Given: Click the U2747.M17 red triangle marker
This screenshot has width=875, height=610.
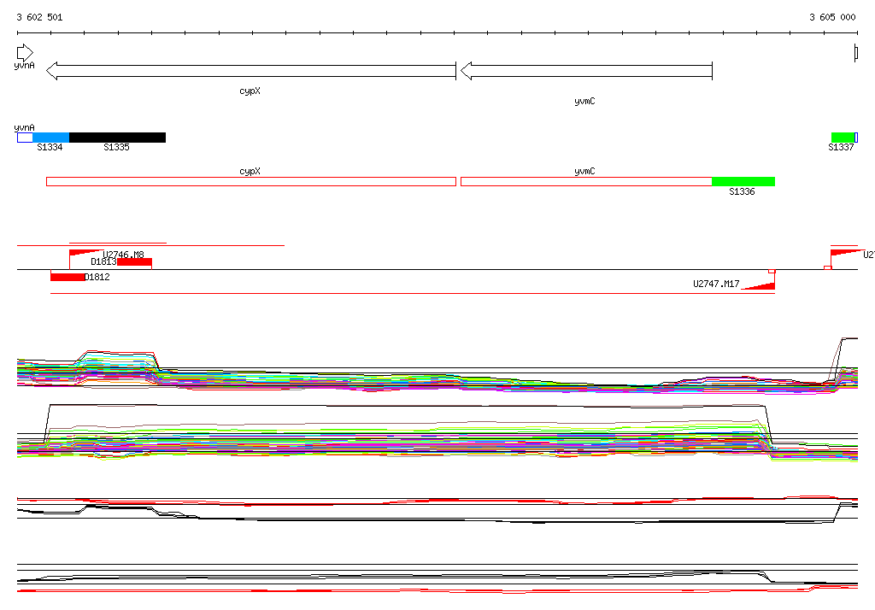Looking at the screenshot, I should click(x=759, y=285).
